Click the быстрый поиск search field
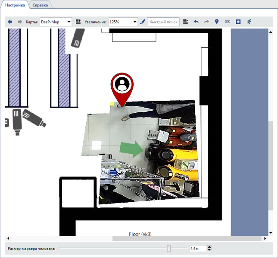Screen dimensions: 278x258 point(163,22)
